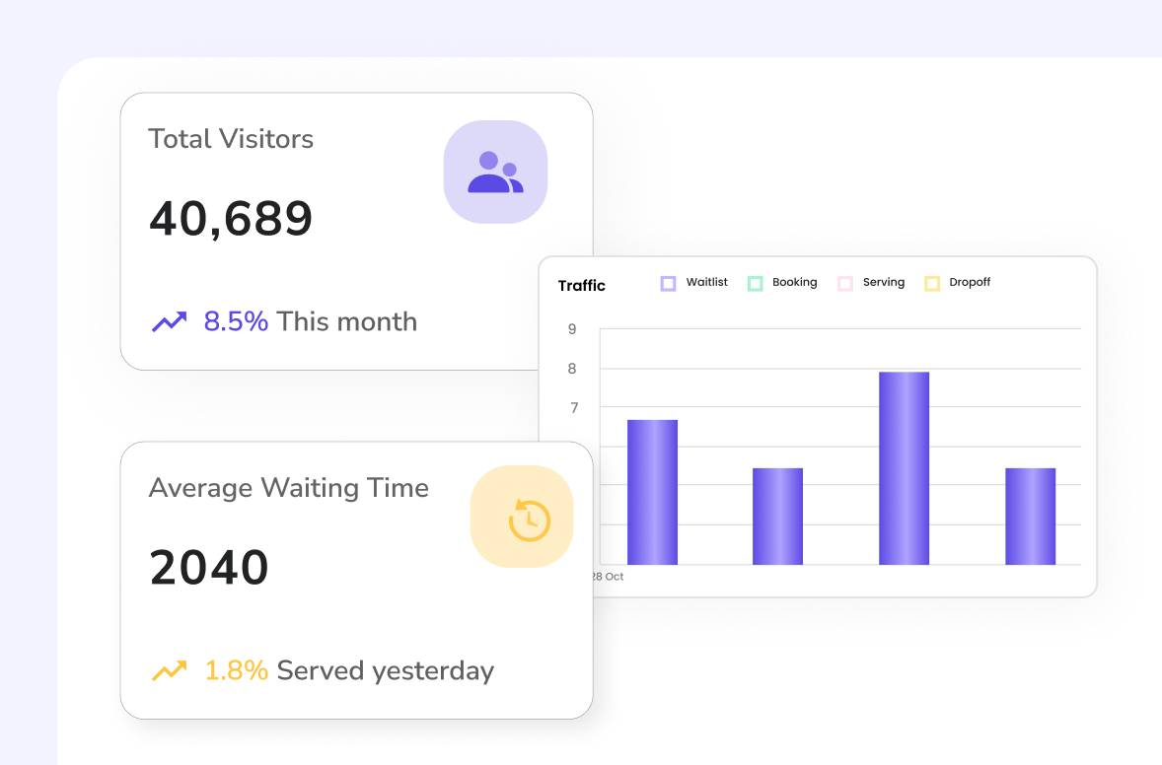The height and width of the screenshot is (765, 1162).
Task: Click the Waitlist legend label
Action: (706, 282)
